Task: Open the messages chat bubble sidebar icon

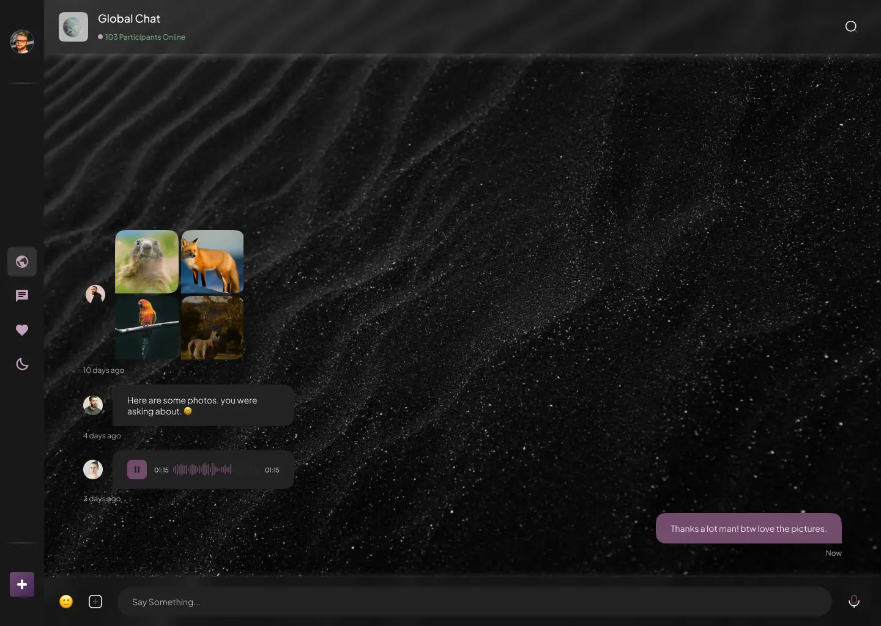Action: [x=22, y=296]
